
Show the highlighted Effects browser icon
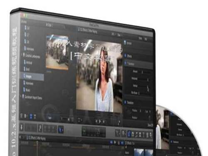[x=129, y=134]
